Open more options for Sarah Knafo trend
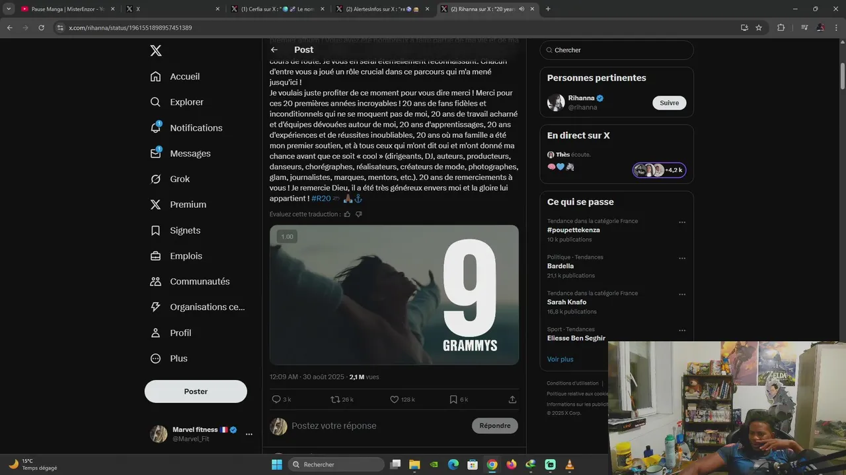 (682, 294)
